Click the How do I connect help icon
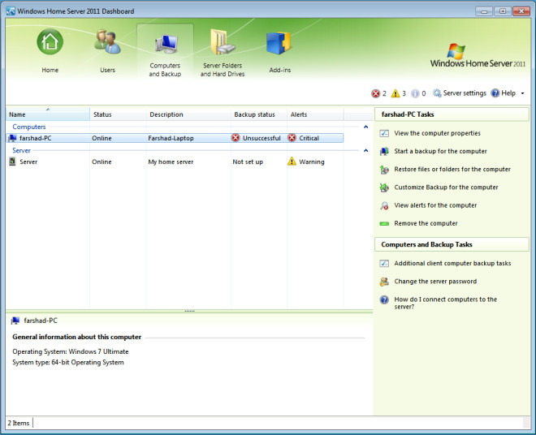The image size is (536, 435). pos(384,299)
